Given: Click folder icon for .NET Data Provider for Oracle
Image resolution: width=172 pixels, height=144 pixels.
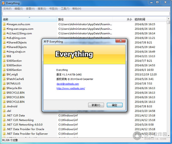Looking at the screenshot, I should (x=4, y=129).
